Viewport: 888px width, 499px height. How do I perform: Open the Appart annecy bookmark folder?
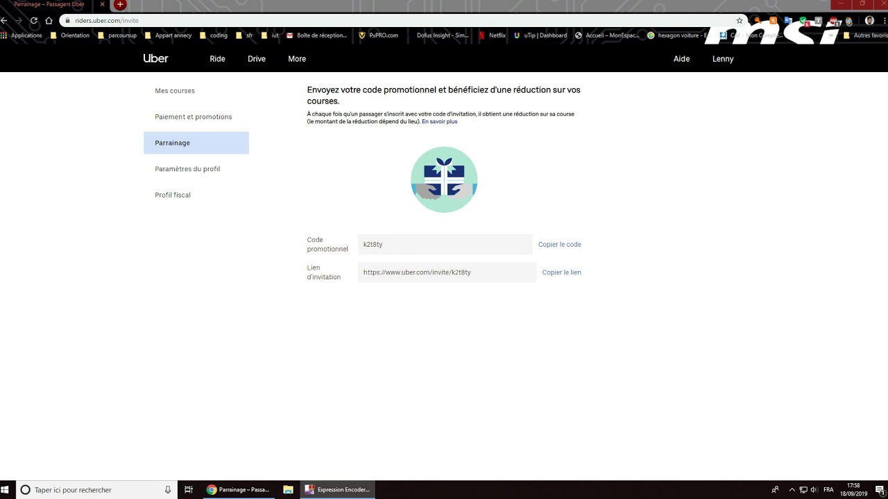coord(169,35)
